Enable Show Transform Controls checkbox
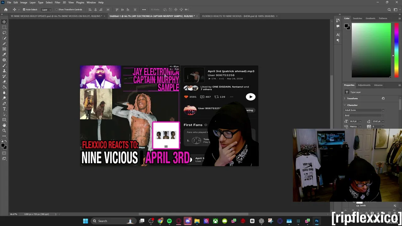This screenshot has width=402, height=226. 57,9
